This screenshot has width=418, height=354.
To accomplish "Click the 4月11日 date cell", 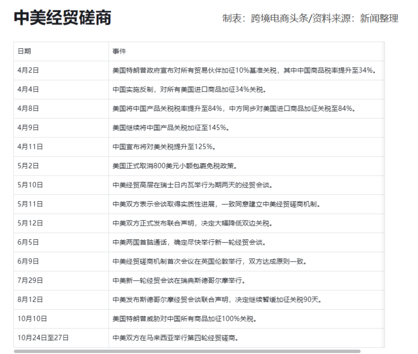I will (30, 147).
